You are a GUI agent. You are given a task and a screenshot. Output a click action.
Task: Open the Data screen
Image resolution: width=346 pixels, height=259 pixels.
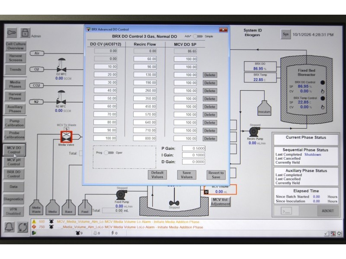pyautogui.click(x=13, y=187)
